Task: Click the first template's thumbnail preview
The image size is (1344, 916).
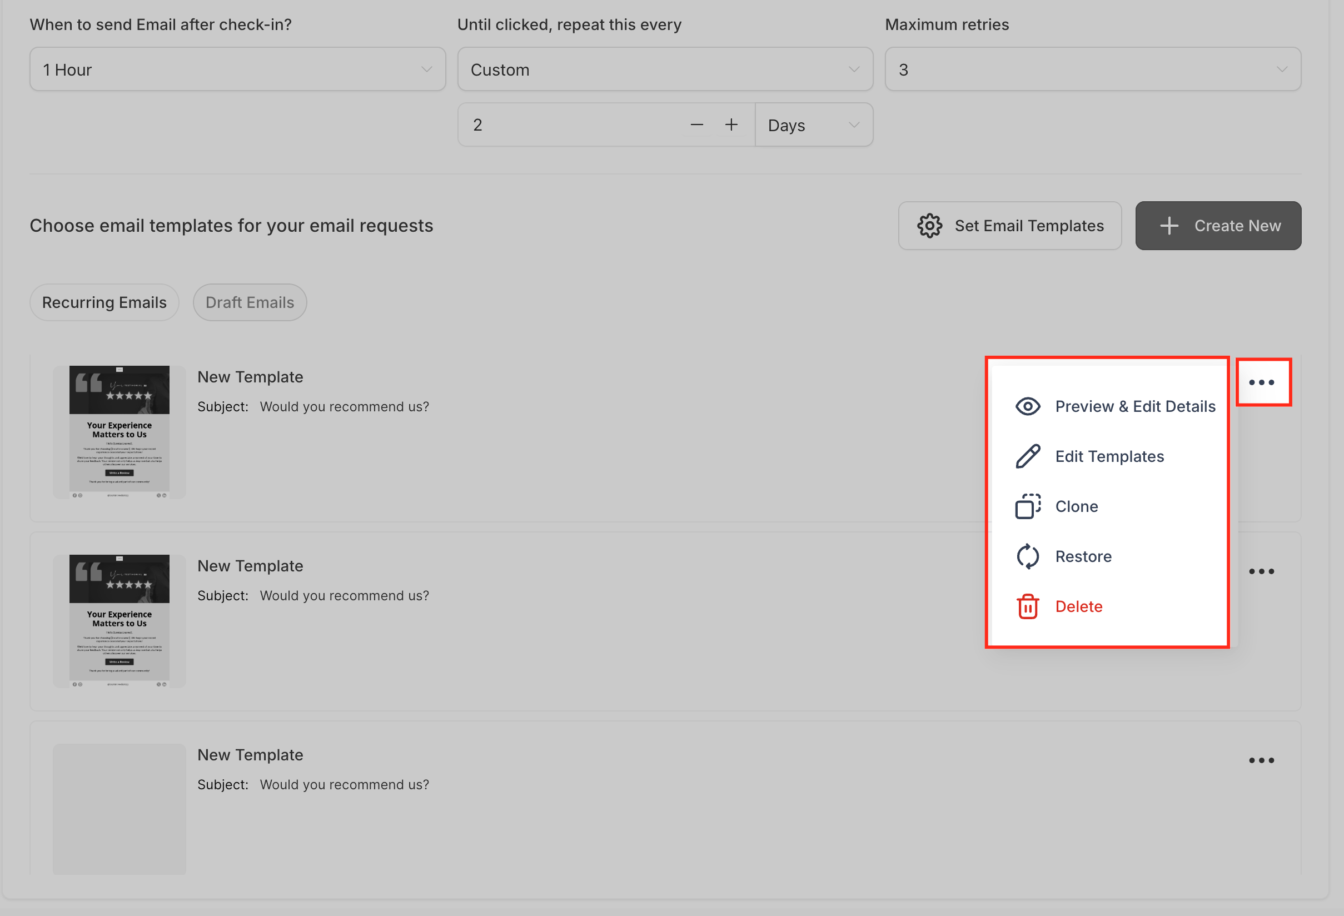Action: [x=119, y=431]
